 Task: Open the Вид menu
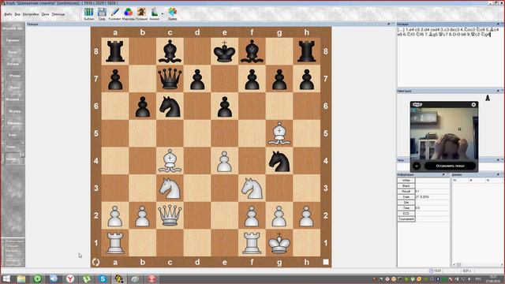pos(17,14)
